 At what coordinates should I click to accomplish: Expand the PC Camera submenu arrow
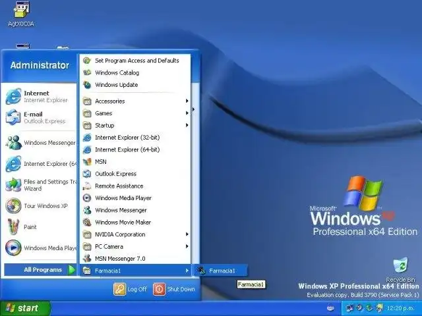point(187,246)
